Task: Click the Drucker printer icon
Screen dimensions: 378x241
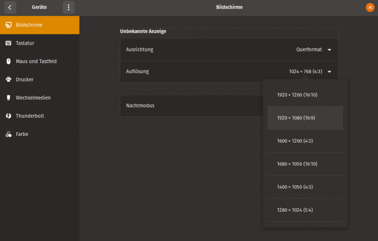Action: (x=8, y=79)
